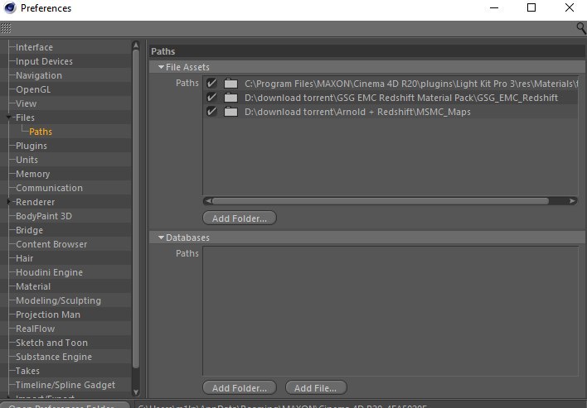Click the Add File button
Viewport: 587px width, 408px height.
316,388
